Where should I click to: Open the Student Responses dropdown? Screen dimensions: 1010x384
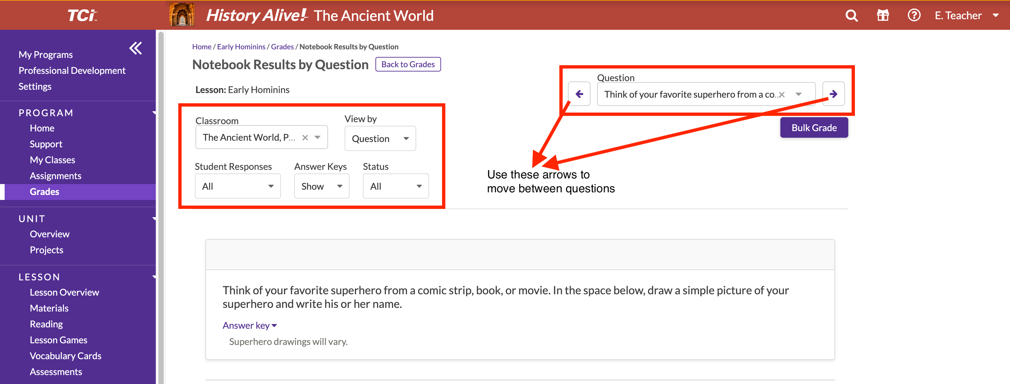tap(238, 186)
